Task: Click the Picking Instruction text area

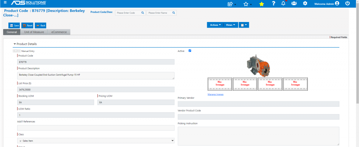Action: 258,136
